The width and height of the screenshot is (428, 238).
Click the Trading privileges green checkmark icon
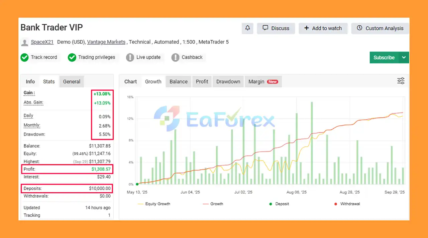pyautogui.click(x=72, y=57)
